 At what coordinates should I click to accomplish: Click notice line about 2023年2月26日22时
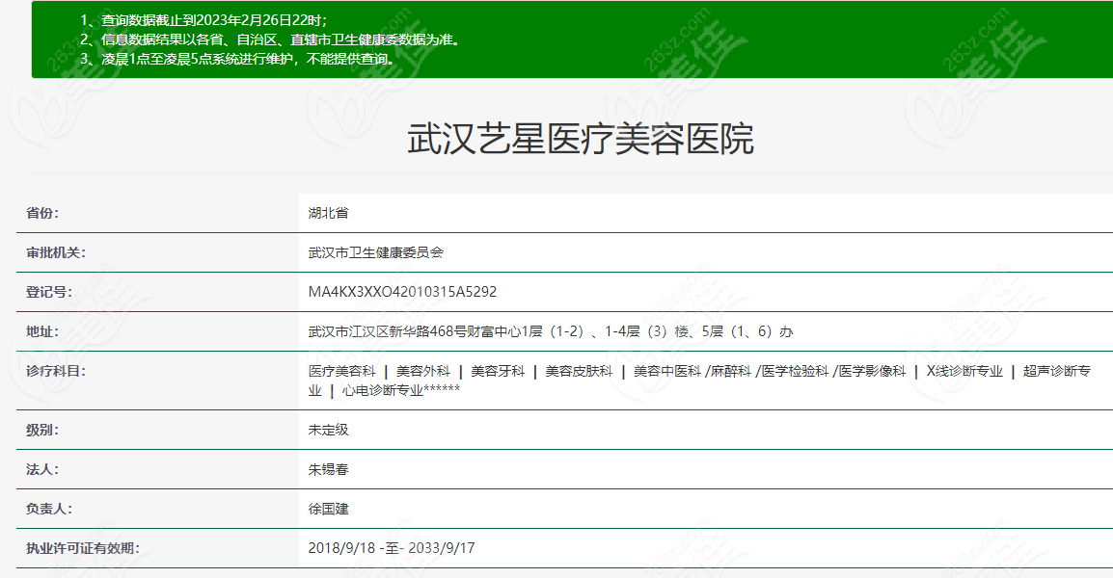pyautogui.click(x=204, y=20)
